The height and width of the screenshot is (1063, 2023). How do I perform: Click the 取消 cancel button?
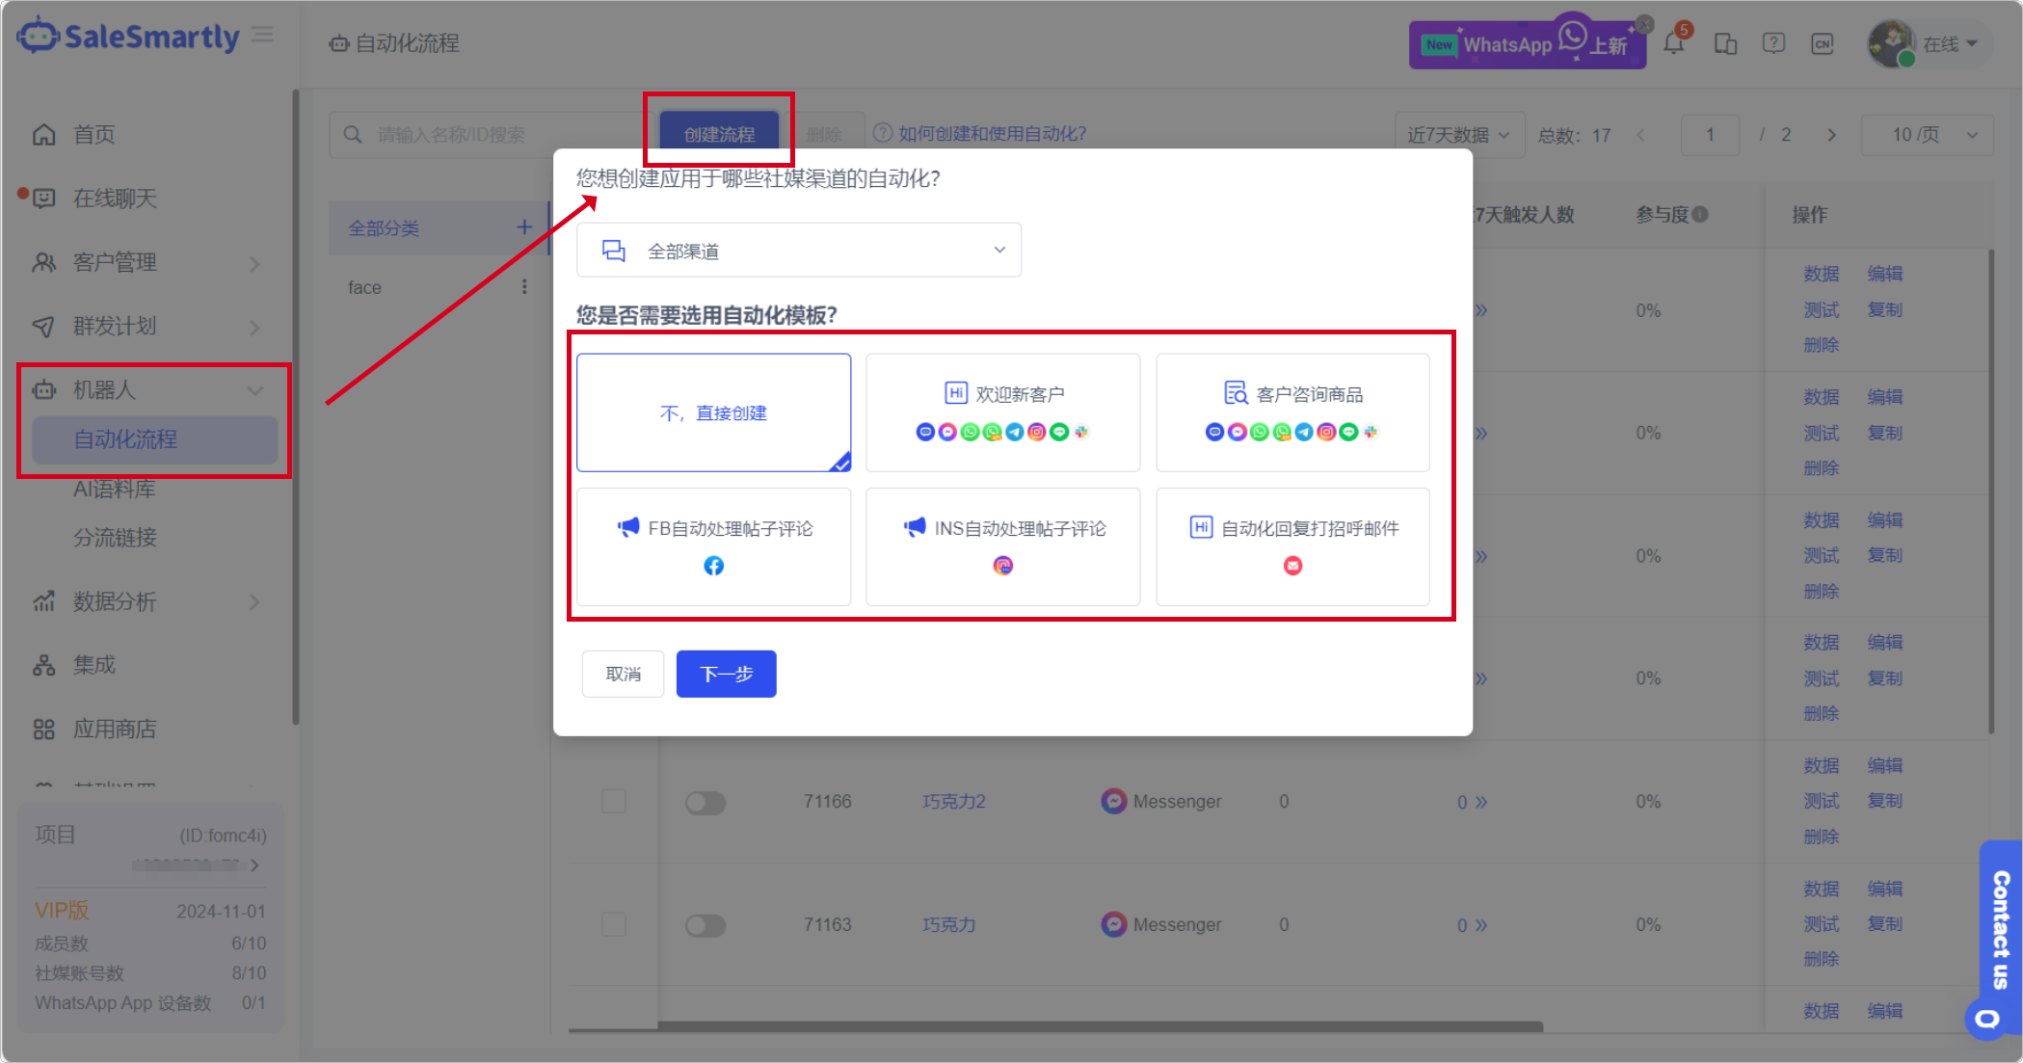(x=623, y=674)
